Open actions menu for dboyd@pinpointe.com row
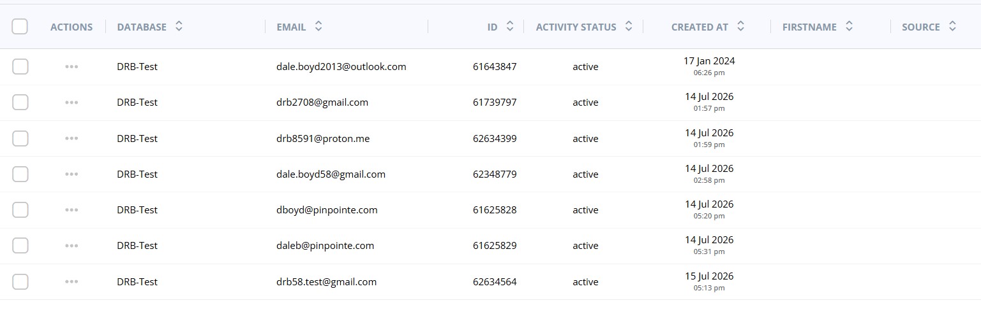Screen dimensions: 981x312 71,209
